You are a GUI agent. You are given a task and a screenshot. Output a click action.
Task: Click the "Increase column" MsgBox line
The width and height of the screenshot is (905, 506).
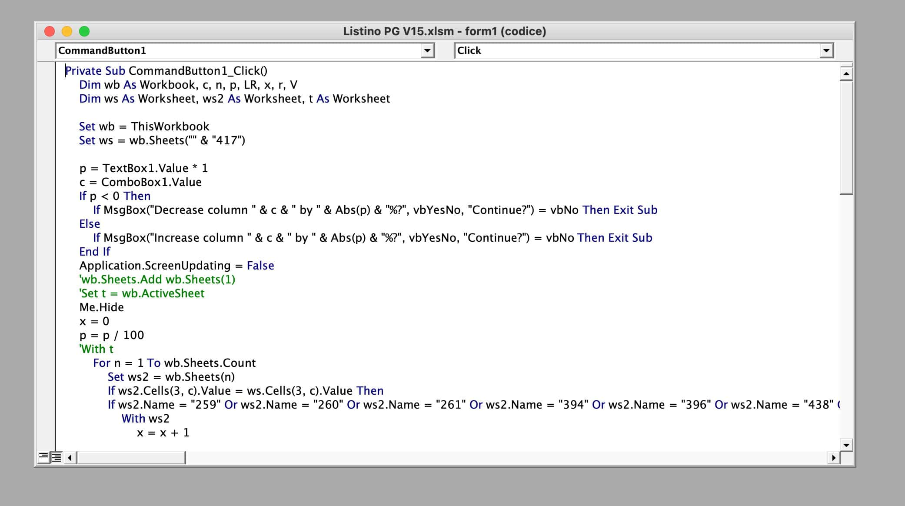(373, 238)
